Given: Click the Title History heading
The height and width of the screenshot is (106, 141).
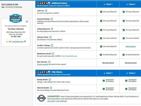Looking at the screenshot, I should 57,72.
